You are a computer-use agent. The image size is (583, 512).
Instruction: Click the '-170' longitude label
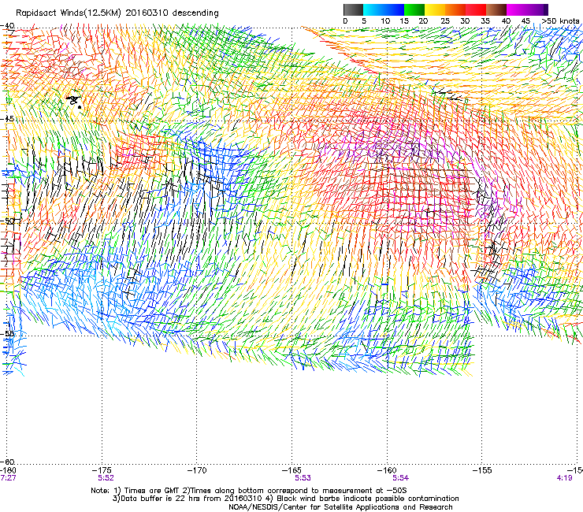(197, 471)
